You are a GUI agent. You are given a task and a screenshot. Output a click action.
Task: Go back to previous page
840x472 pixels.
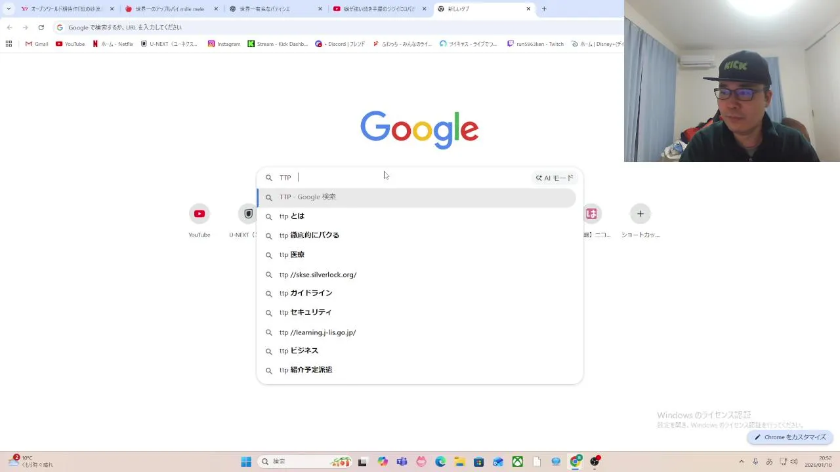pos(9,28)
